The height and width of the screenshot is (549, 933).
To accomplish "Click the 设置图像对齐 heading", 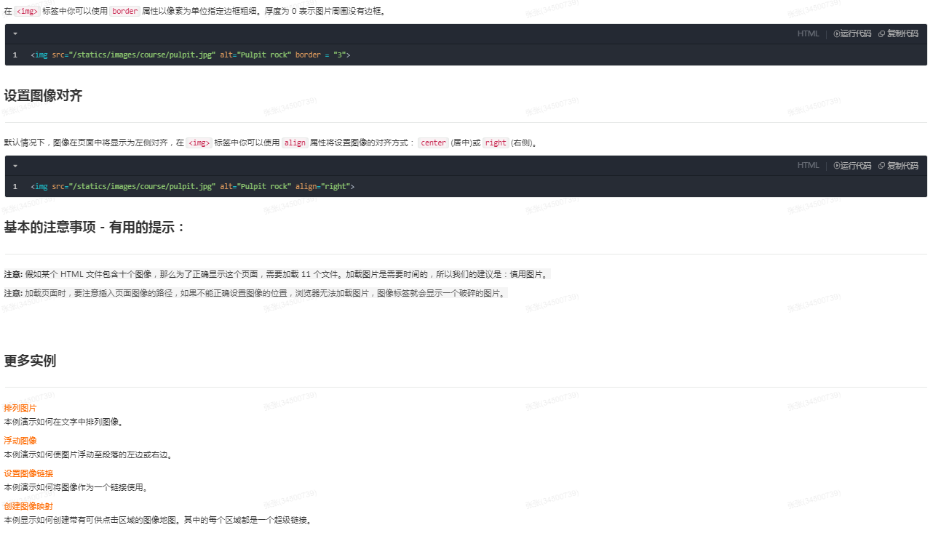I will (x=43, y=96).
